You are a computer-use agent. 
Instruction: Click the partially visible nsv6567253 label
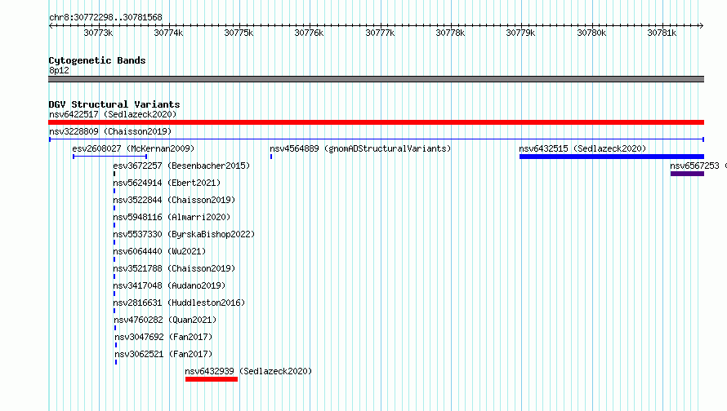698,166
